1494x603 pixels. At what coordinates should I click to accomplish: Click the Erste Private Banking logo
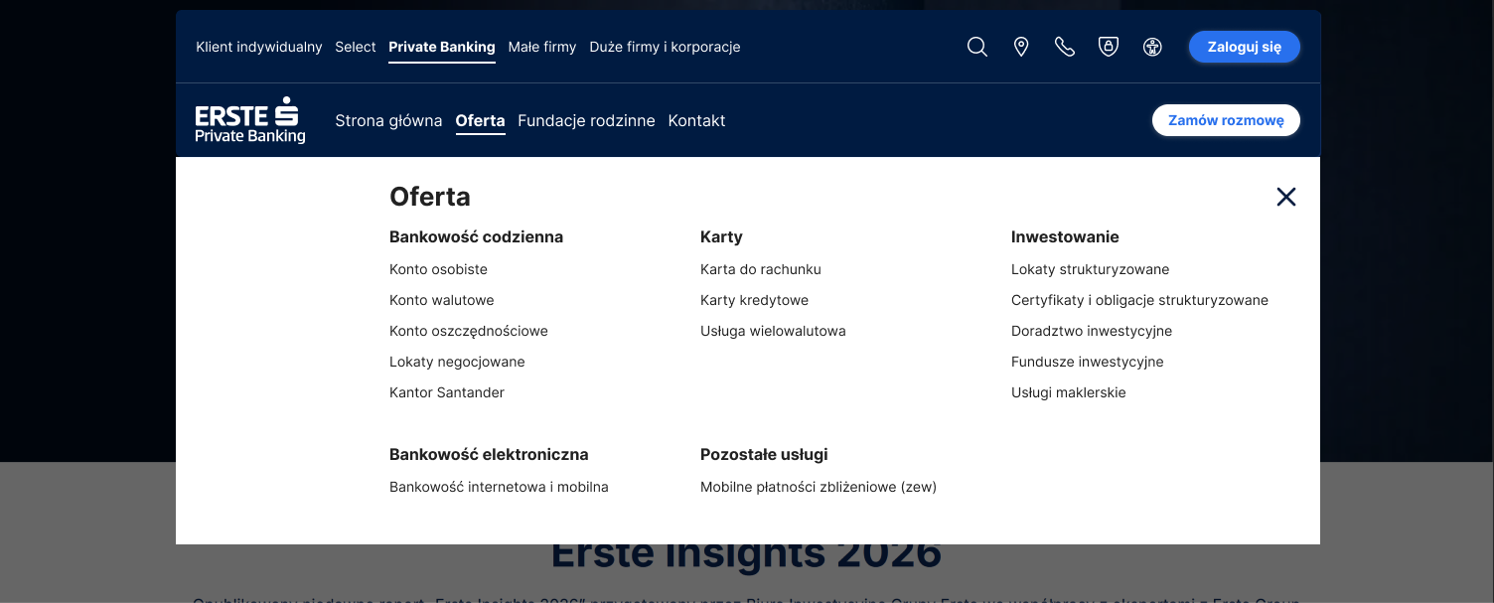250,120
